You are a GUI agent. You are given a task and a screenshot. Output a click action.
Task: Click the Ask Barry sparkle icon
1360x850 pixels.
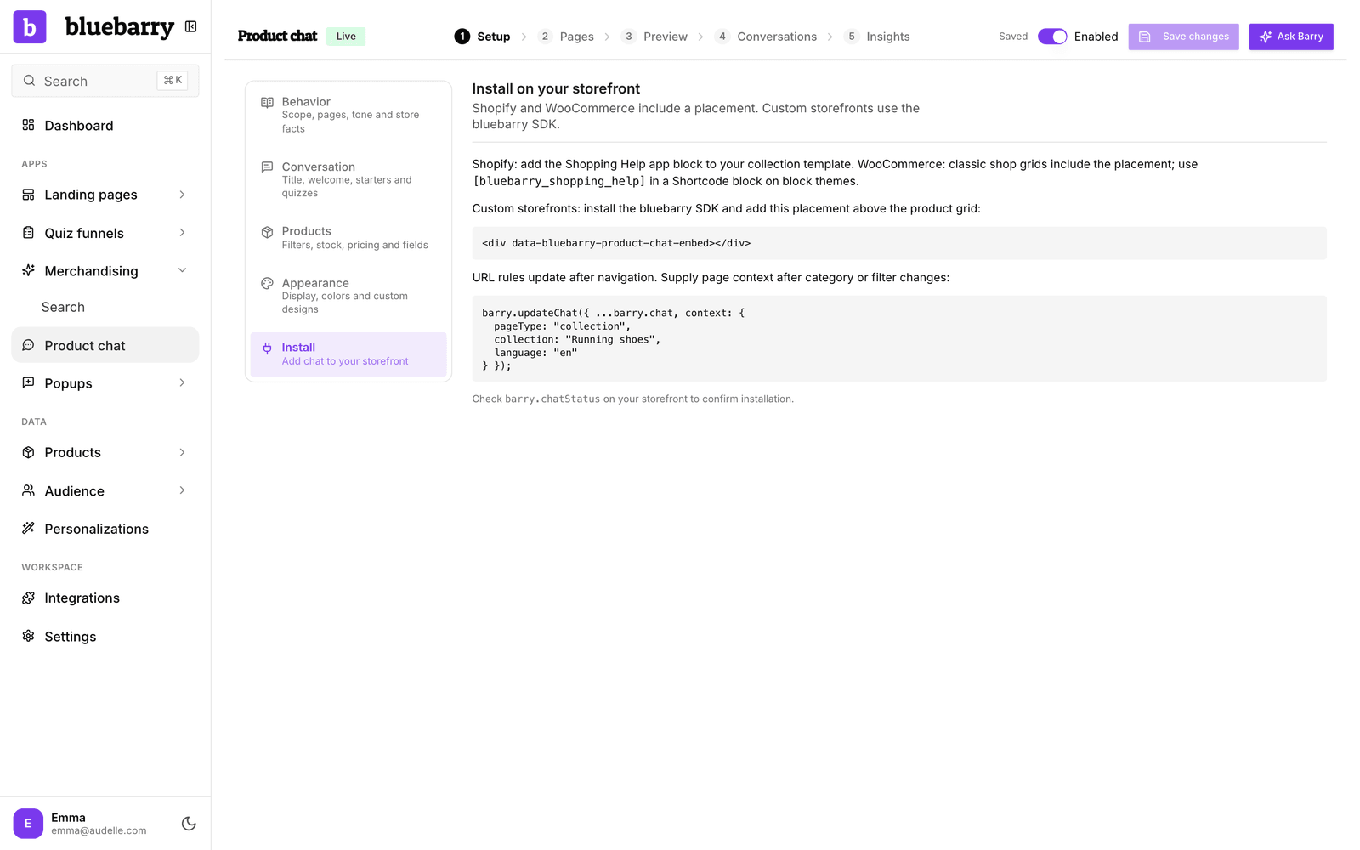click(1266, 37)
